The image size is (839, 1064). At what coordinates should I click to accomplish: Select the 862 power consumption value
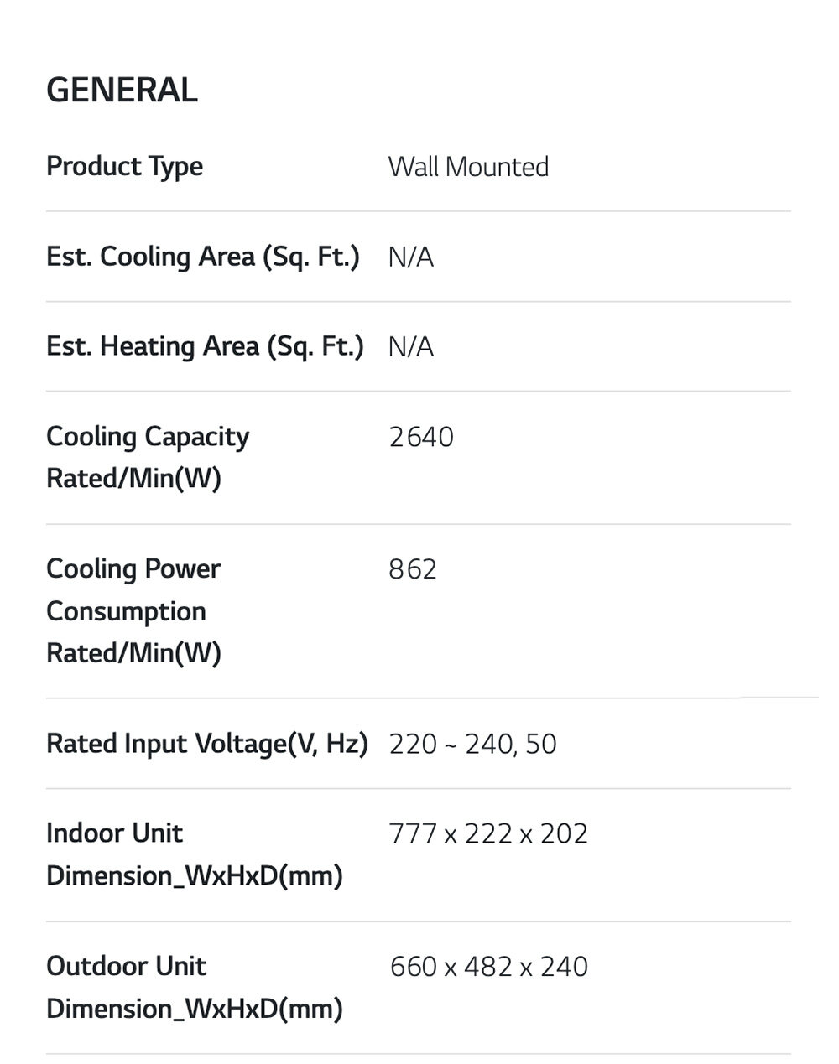tap(413, 569)
